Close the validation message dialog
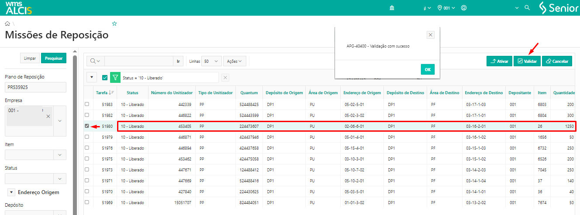Screen dimensions: 580x215 click(x=430, y=35)
